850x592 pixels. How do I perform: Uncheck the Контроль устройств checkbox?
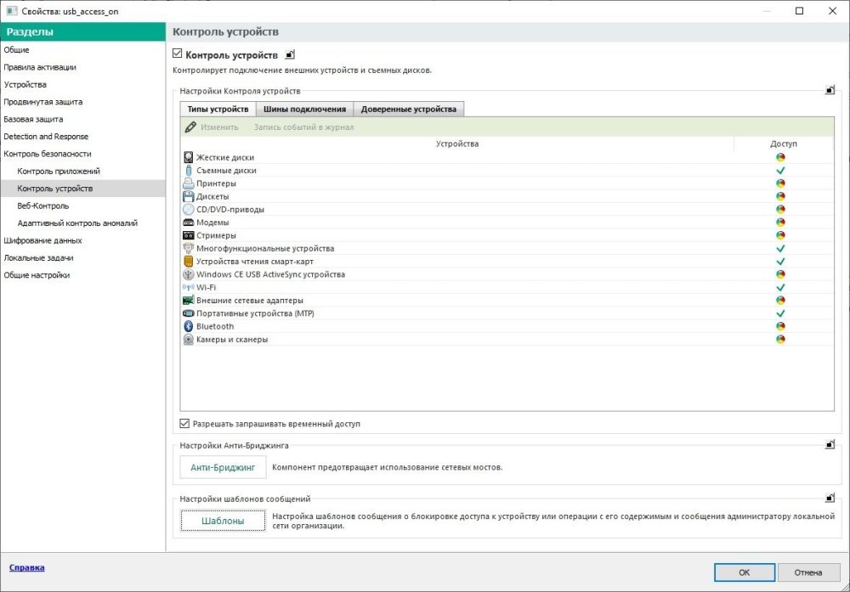coord(178,53)
